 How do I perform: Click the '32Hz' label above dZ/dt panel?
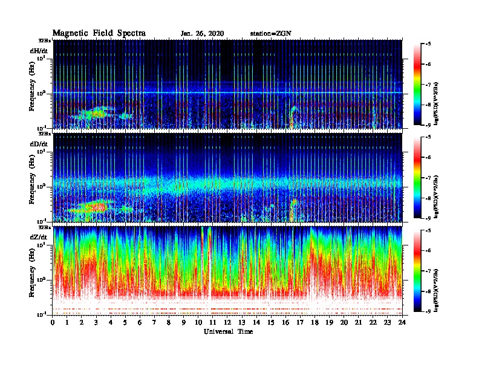(45, 227)
